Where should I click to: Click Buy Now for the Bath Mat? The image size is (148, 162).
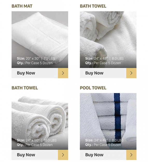point(26,73)
